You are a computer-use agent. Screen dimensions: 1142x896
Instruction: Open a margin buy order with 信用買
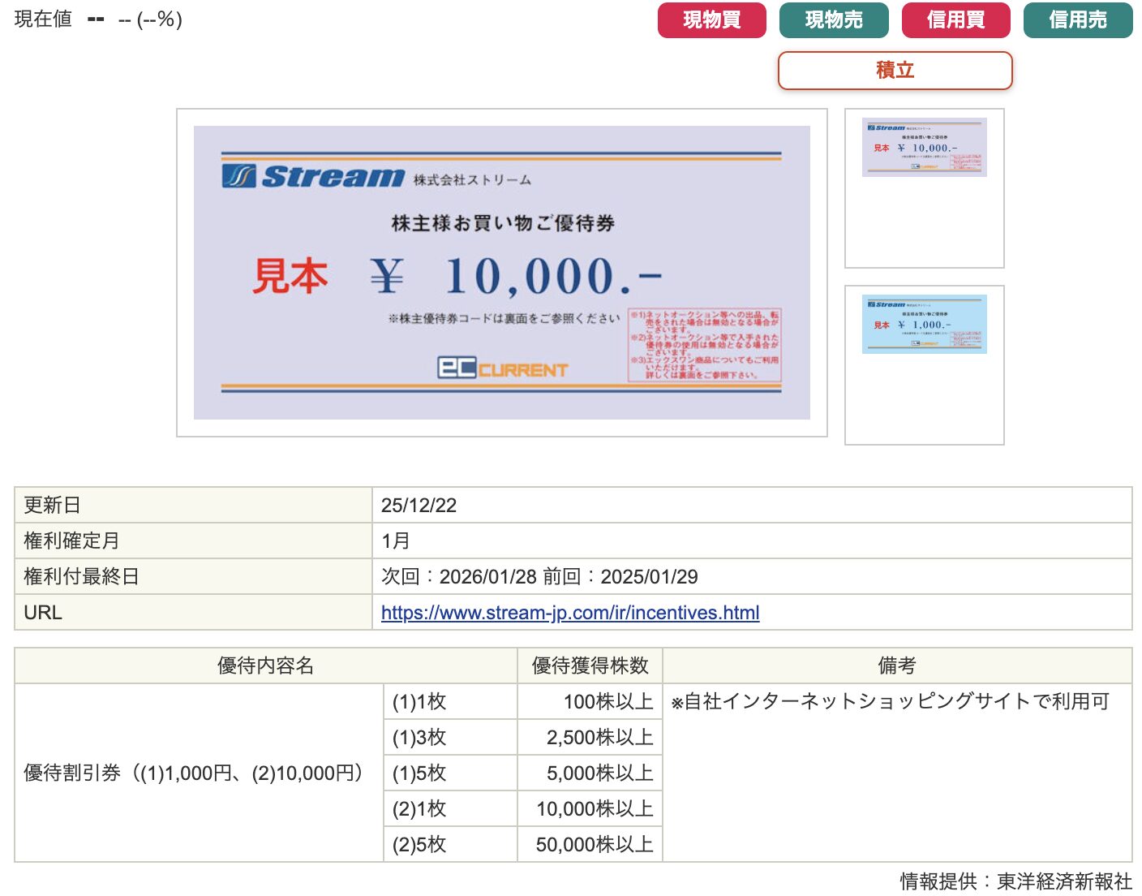point(955,20)
